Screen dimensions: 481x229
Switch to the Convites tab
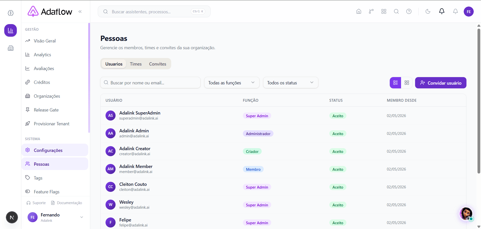pyautogui.click(x=157, y=64)
